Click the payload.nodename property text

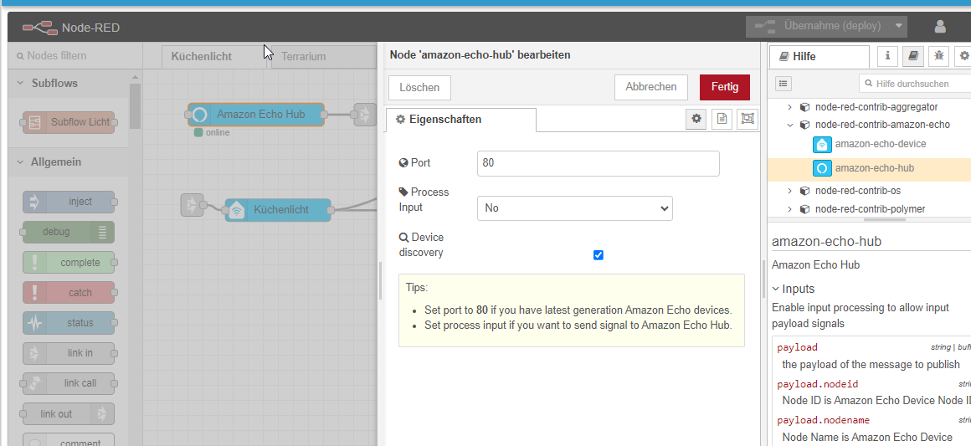click(824, 420)
